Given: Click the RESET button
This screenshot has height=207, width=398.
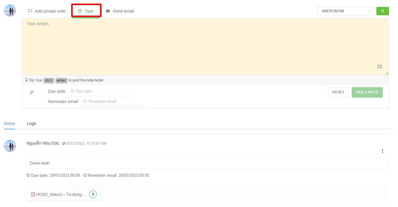Looking at the screenshot, I should point(338,92).
